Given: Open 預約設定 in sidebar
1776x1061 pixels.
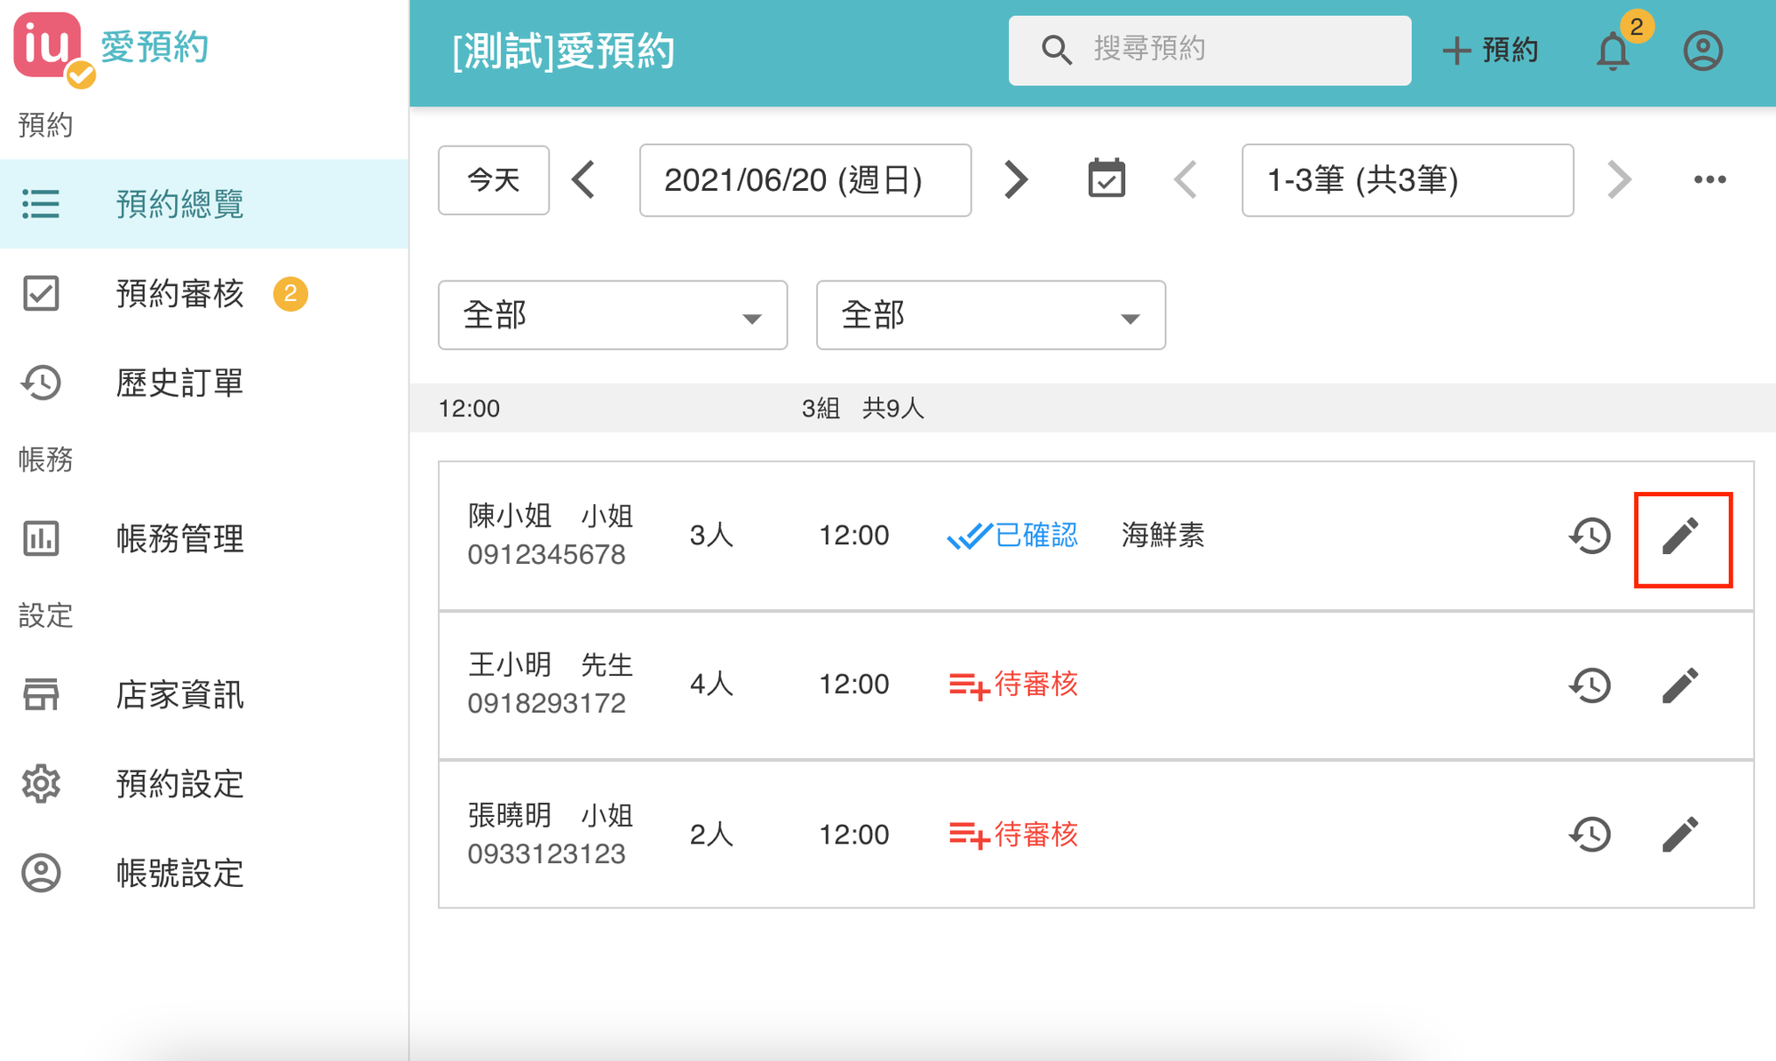Looking at the screenshot, I should (204, 784).
